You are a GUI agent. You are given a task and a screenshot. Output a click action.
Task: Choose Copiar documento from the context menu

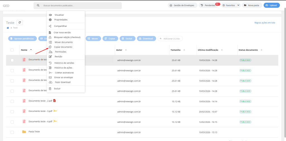pyautogui.click(x=63, y=47)
